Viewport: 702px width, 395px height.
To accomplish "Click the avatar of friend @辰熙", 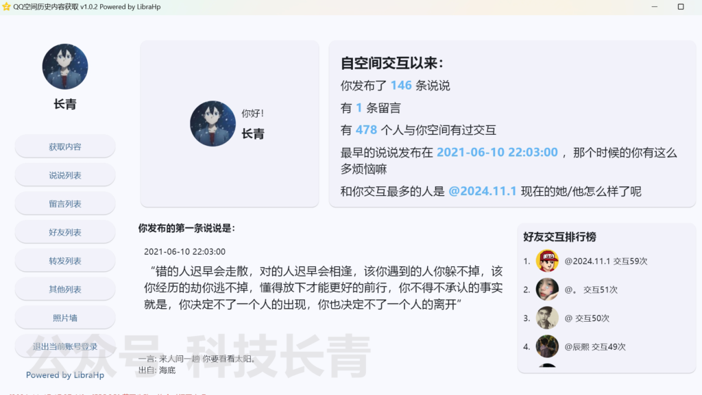I will click(x=547, y=346).
